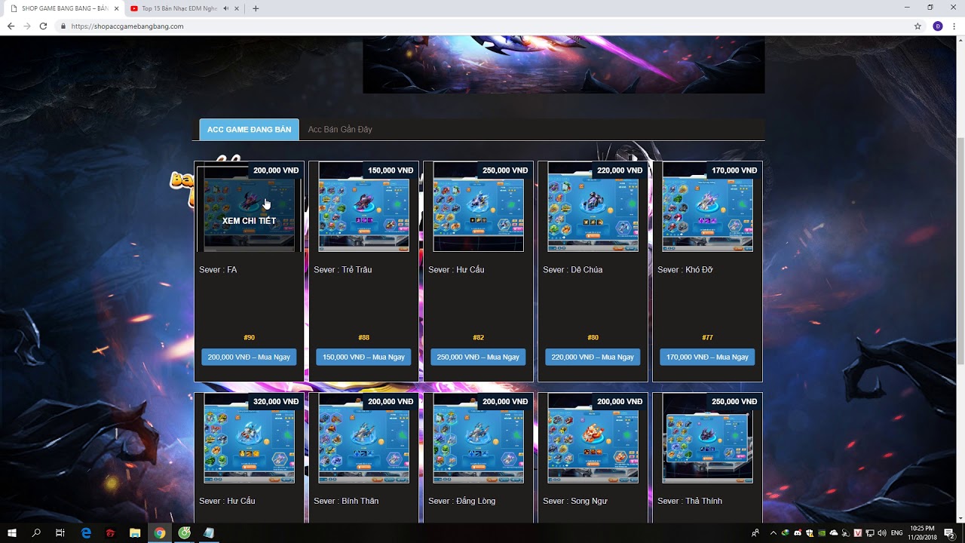Open Dê Chúa server account thumbnail
965x543 pixels.
point(593,207)
